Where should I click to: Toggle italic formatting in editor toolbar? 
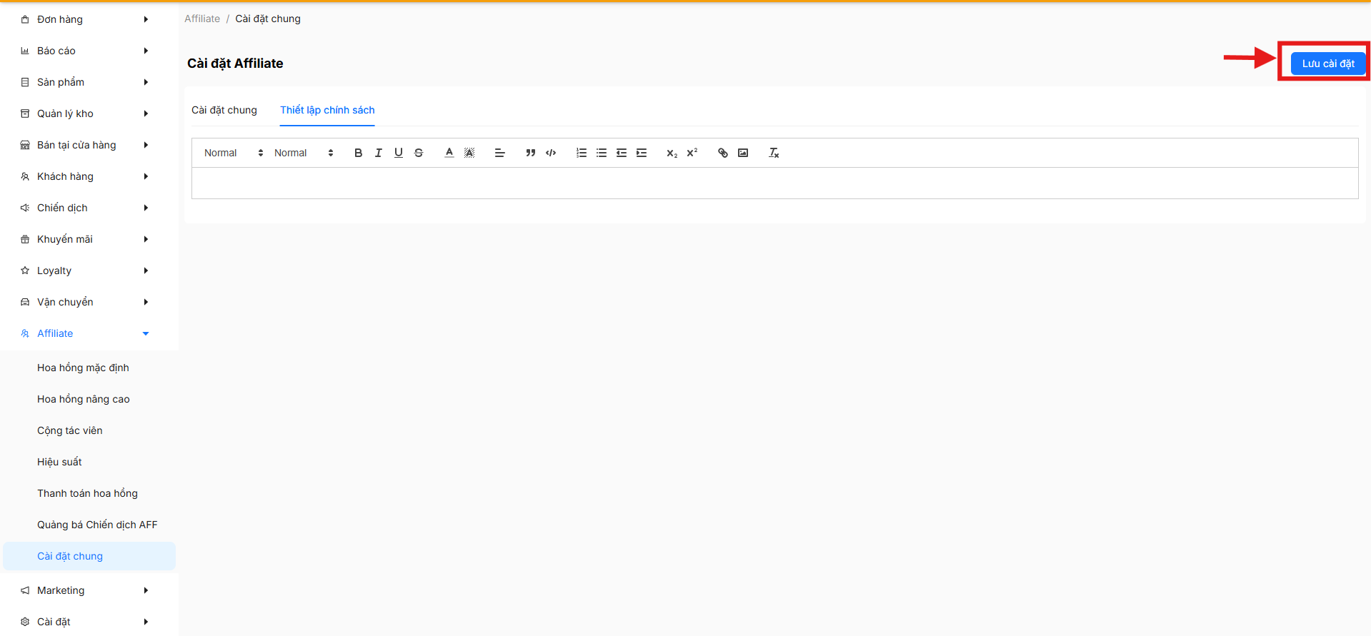point(379,153)
